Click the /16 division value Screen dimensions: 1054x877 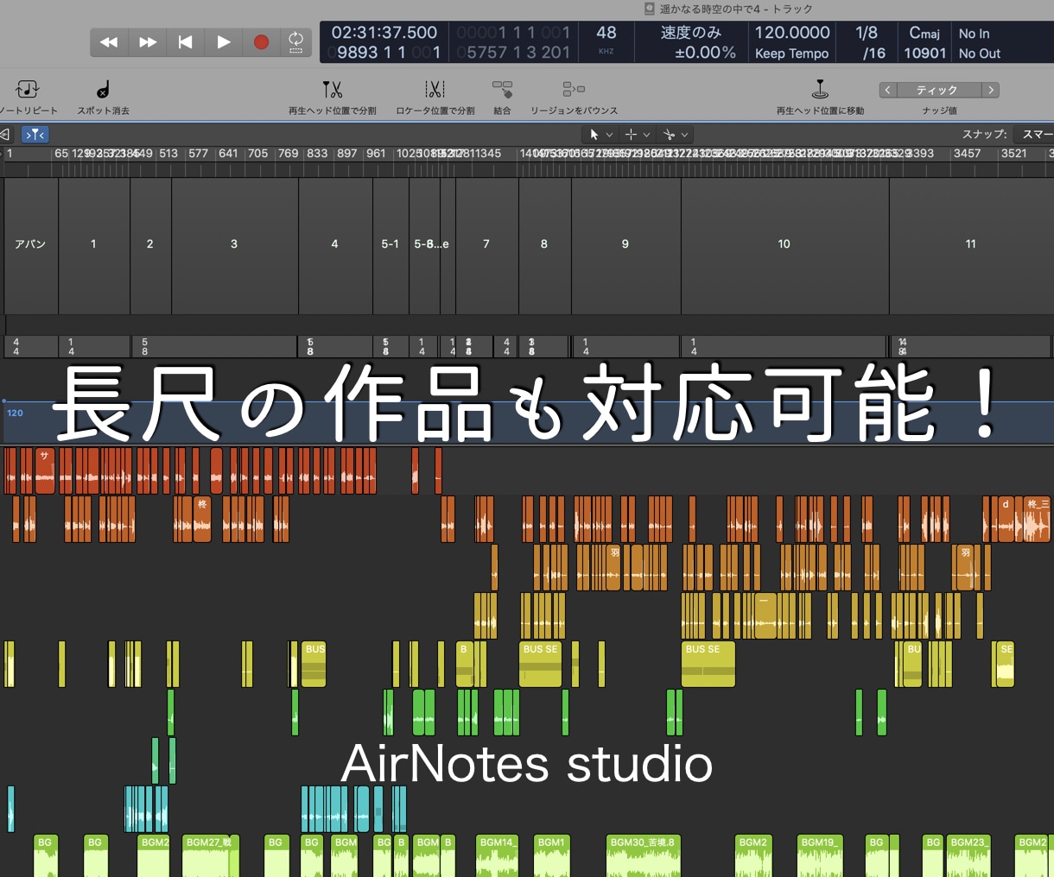coord(873,54)
